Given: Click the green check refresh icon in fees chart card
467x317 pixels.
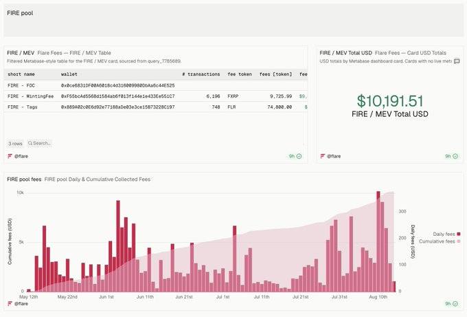Looking at the screenshot, I should (455, 303).
